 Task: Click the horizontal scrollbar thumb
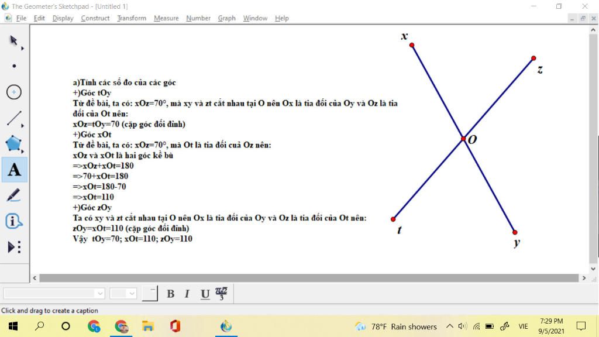pyautogui.click(x=309, y=278)
